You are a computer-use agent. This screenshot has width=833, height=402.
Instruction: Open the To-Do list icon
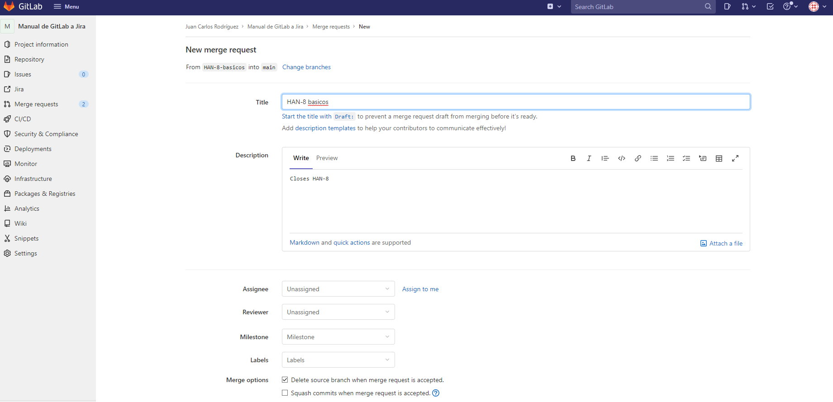click(770, 7)
